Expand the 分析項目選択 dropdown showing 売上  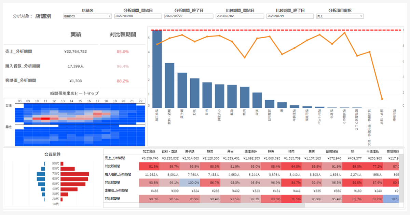tap(340, 16)
